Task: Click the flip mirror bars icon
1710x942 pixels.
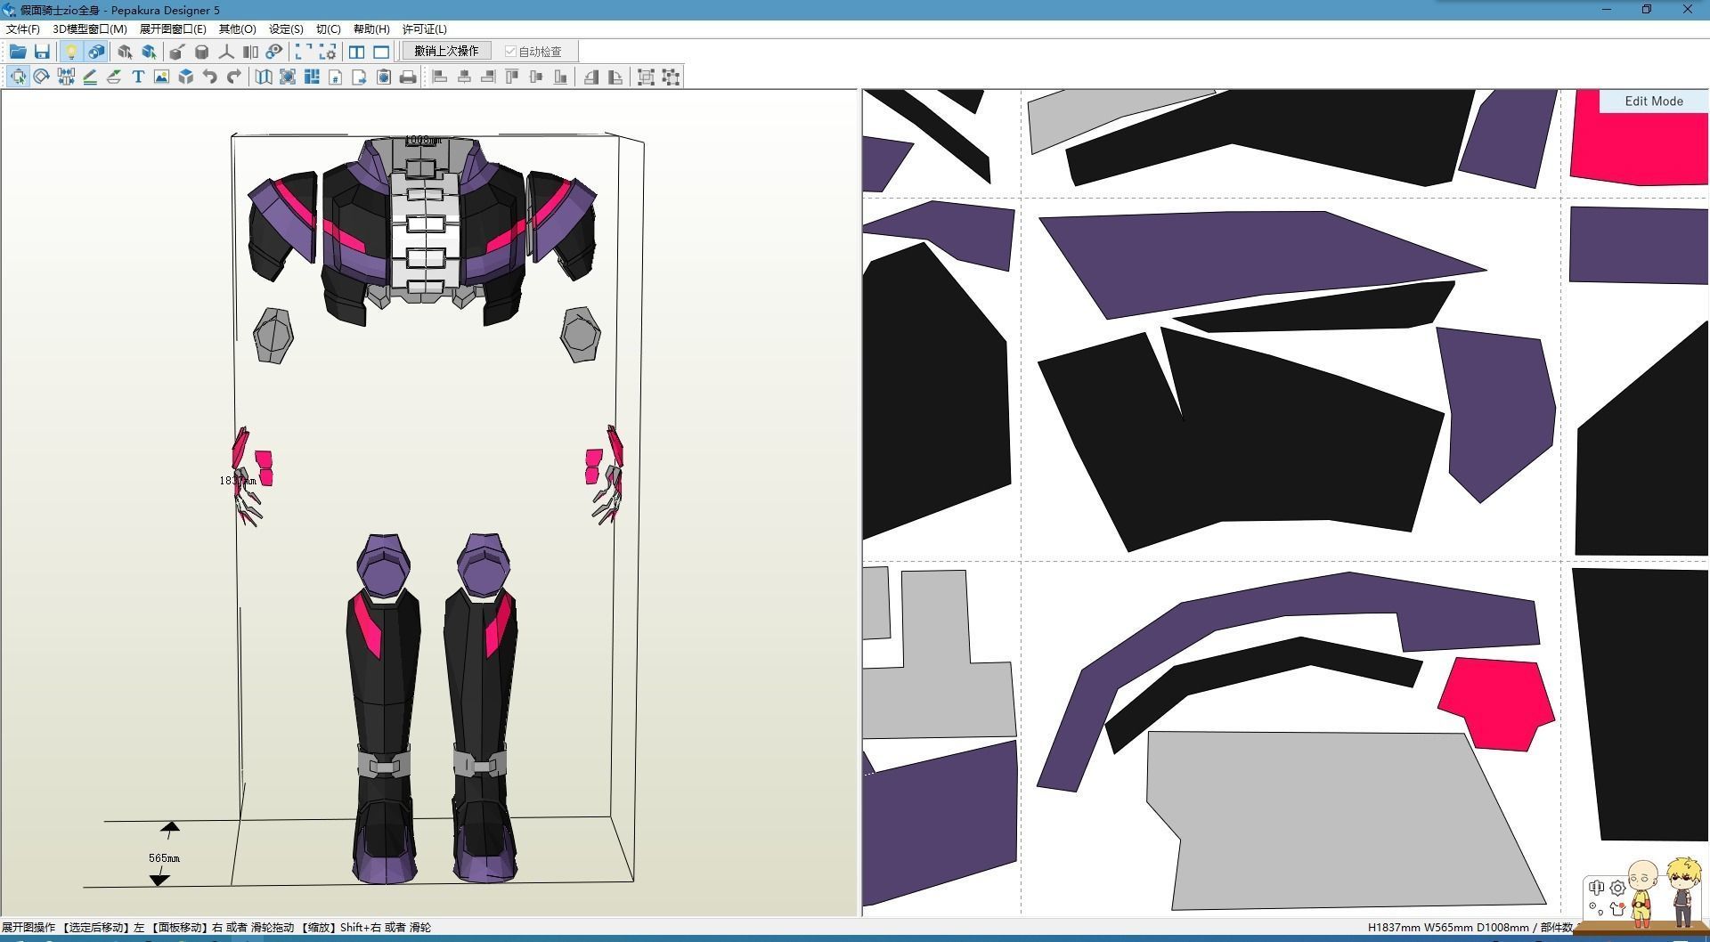Action: pyautogui.click(x=250, y=52)
